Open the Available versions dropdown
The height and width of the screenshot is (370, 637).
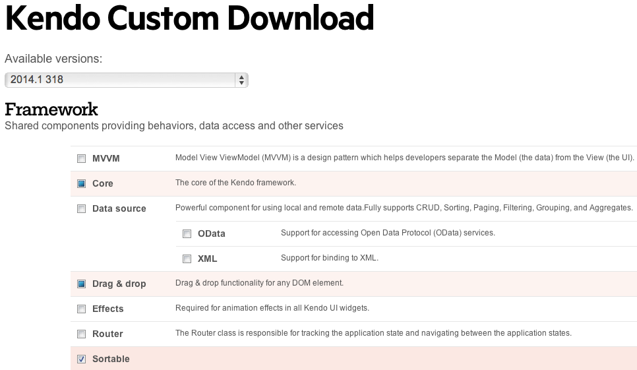coord(127,80)
